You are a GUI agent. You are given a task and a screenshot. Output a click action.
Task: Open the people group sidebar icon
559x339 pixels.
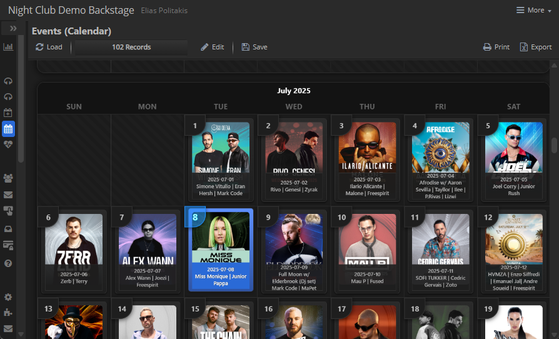[x=8, y=178]
